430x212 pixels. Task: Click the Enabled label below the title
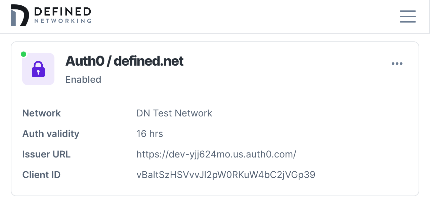coord(83,80)
